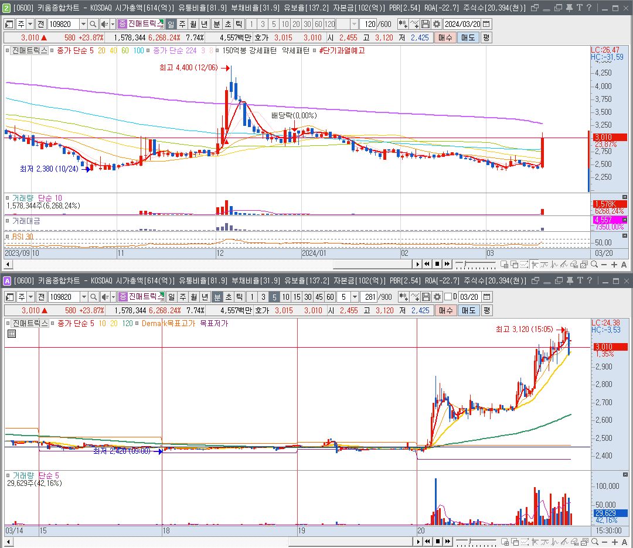Click 매수 buy button in top chart
The image size is (633, 548).
coord(445,37)
